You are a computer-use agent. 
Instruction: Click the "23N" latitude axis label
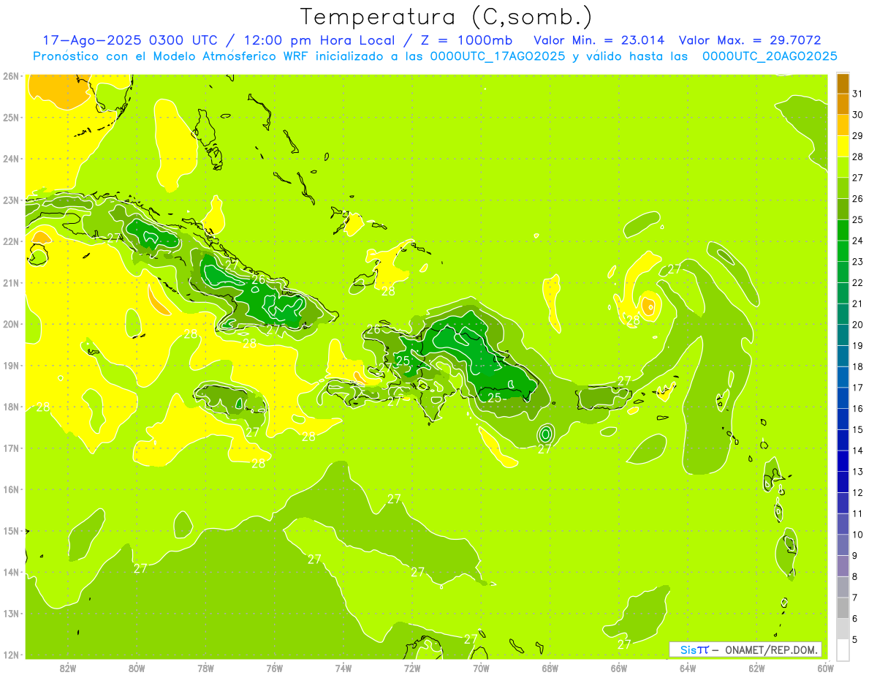[11, 200]
